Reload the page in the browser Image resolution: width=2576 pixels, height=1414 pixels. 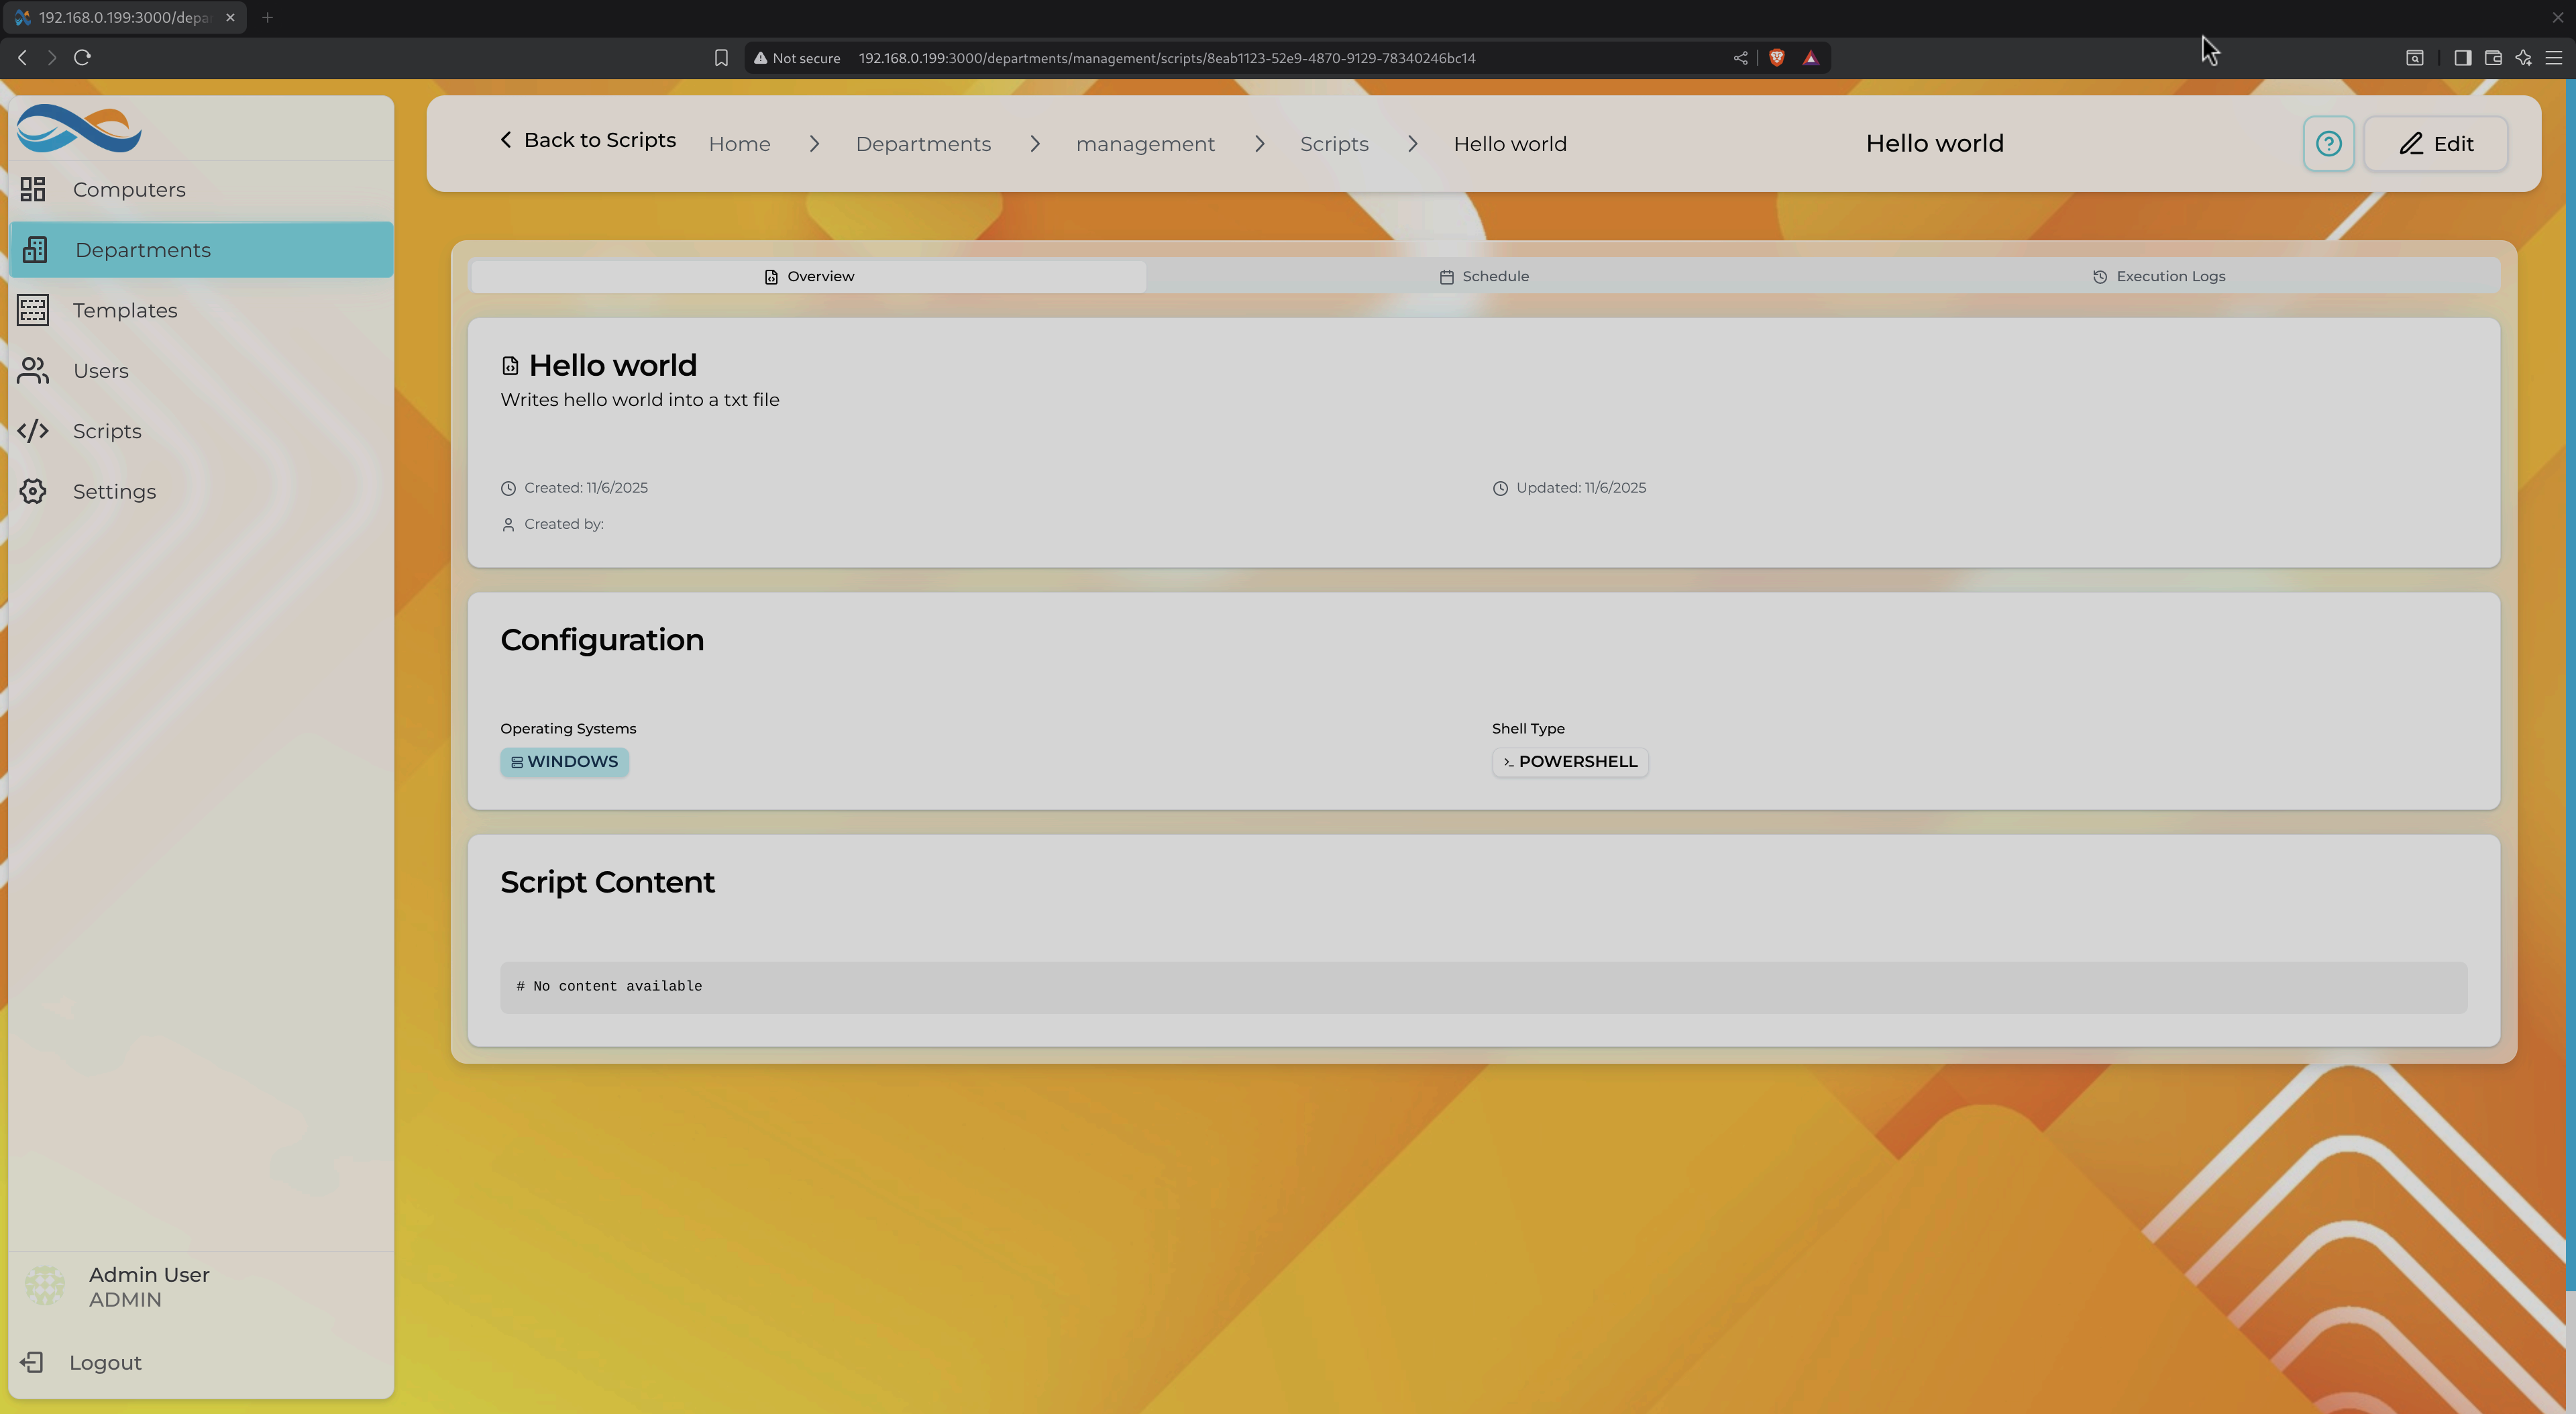[x=82, y=58]
